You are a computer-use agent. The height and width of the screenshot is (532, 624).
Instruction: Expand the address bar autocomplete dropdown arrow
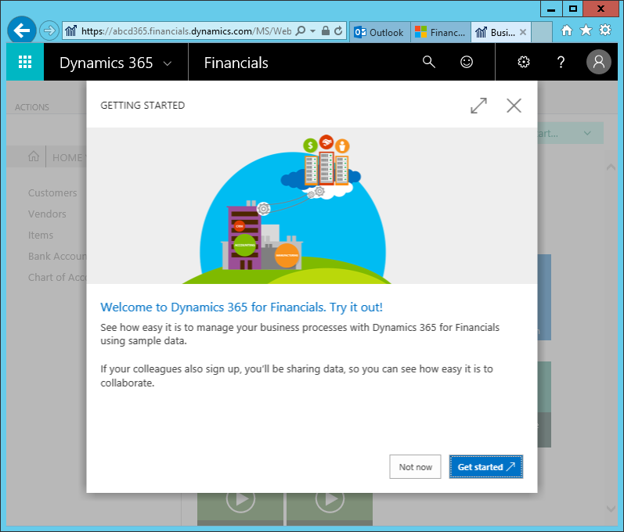click(x=313, y=31)
